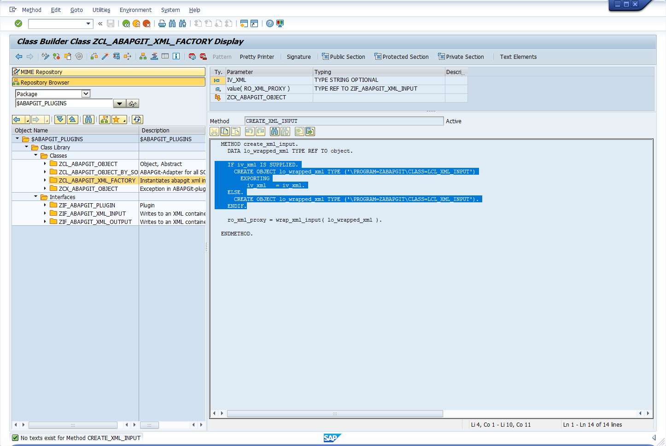This screenshot has height=446, width=666.
Task: Collapse the $ABAPGIT_PLUGINS root tree node
Action: pos(18,138)
